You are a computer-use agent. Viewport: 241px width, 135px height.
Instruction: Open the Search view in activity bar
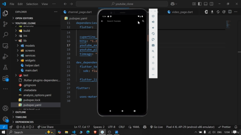(x=5, y=35)
